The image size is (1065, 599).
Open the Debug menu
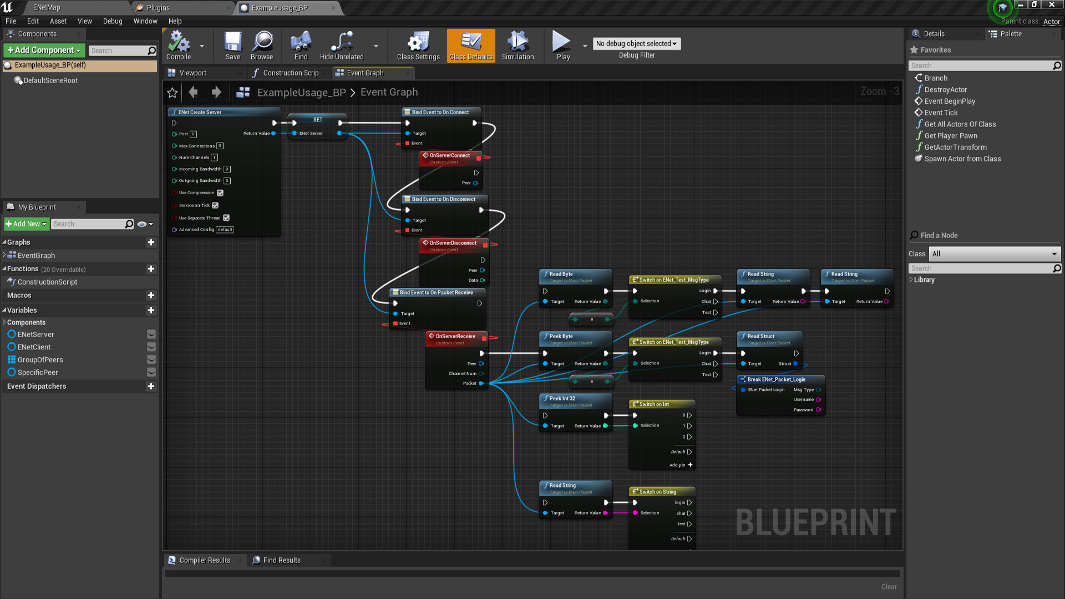(x=113, y=21)
